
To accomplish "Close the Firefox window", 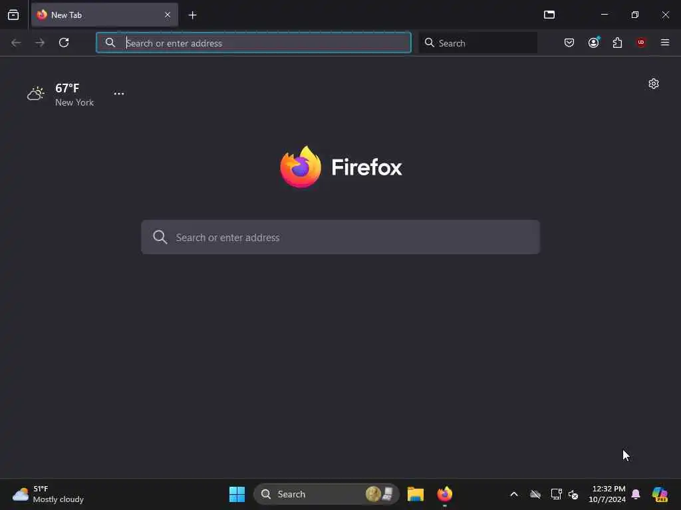I will [x=665, y=15].
